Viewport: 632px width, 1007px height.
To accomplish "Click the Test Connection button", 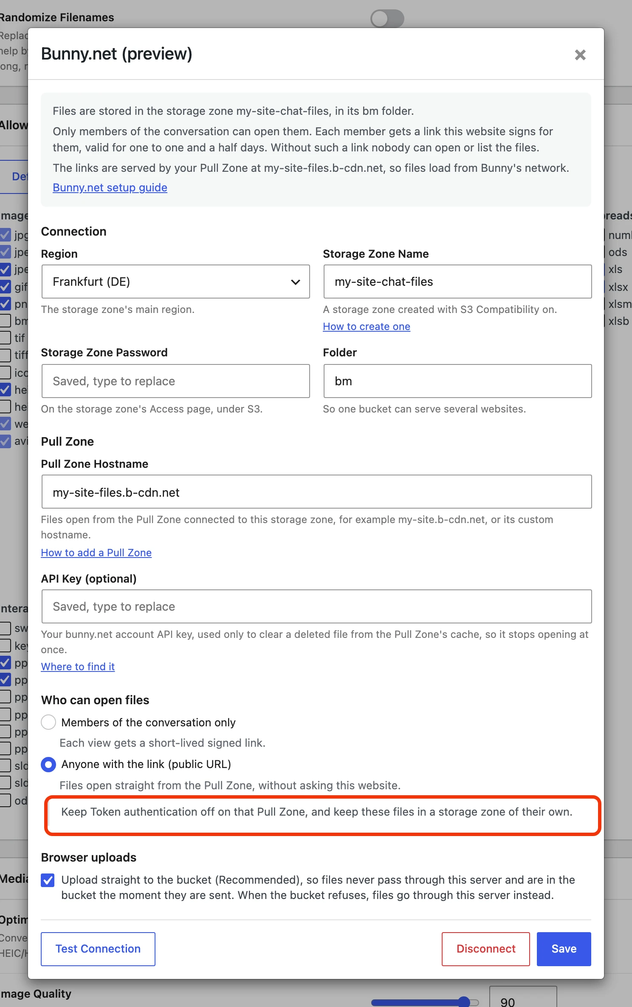I will [x=98, y=949].
